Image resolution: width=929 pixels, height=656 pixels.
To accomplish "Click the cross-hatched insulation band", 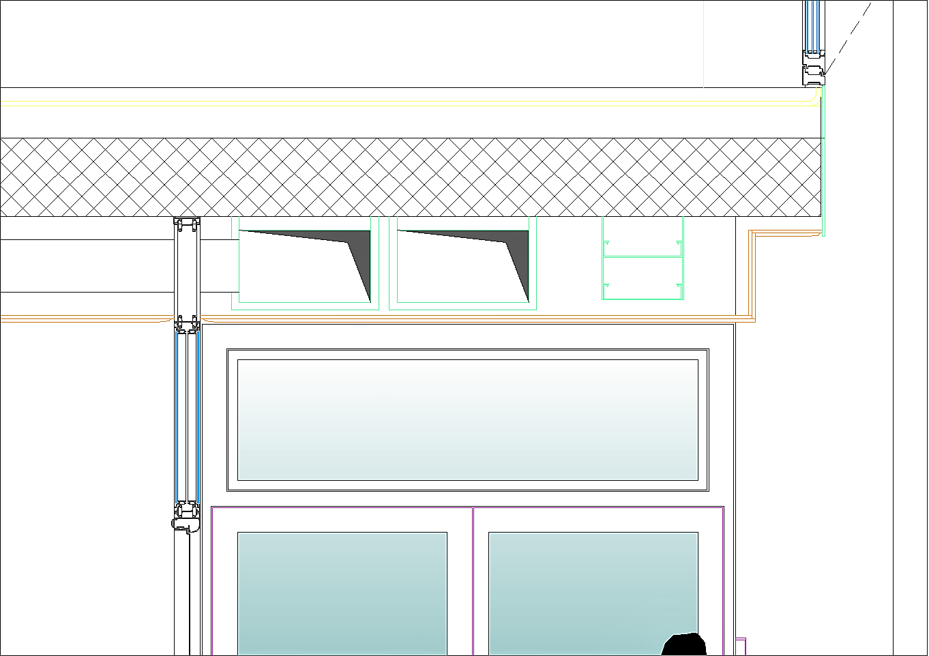I will coord(409,177).
